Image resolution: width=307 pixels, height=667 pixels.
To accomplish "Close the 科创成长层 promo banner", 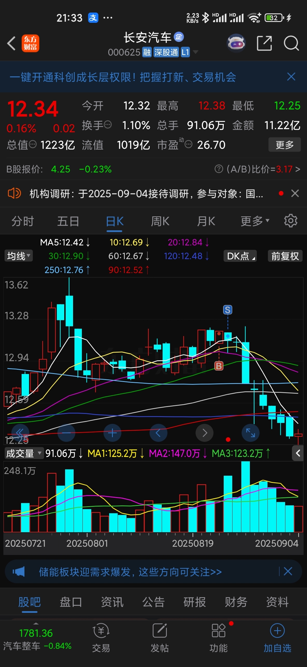I will click(x=291, y=77).
